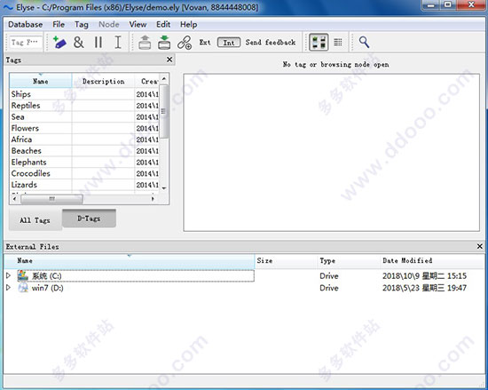This screenshot has width=488, height=390.
Task: Switch to the D-Tags tab
Action: (x=89, y=219)
